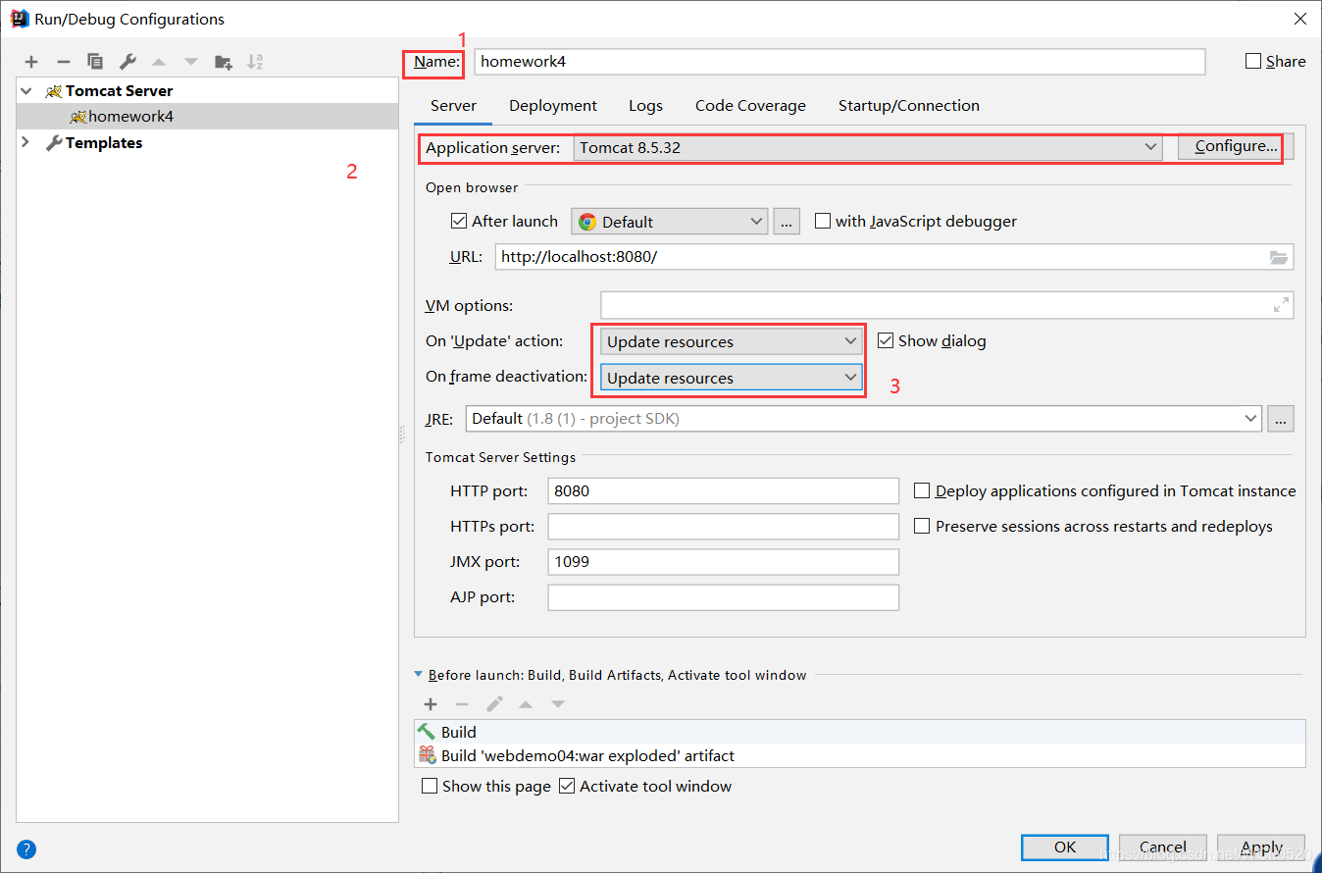Create new folder icon in toolbar
The height and width of the screenshot is (873, 1322).
click(224, 62)
